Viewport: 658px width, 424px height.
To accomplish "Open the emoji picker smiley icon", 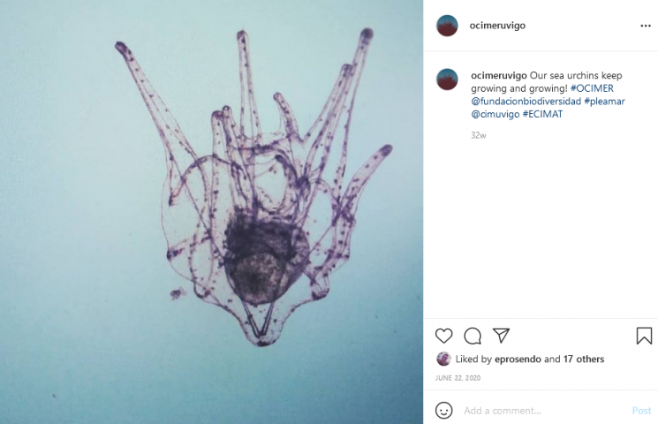I will (443, 410).
